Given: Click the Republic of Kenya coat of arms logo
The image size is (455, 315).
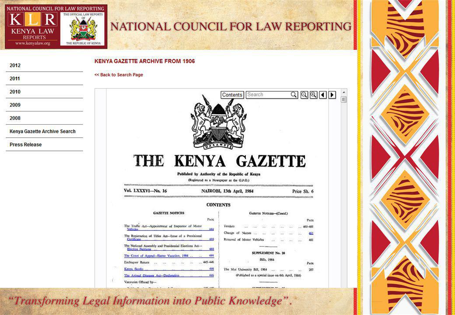Looking at the screenshot, I should click(83, 29).
